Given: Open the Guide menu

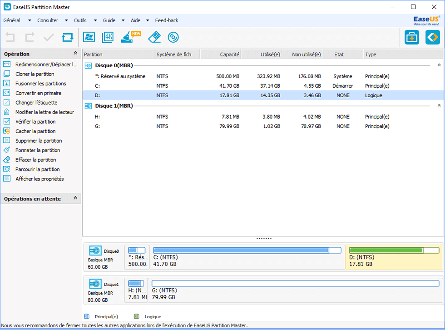Looking at the screenshot, I should [109, 20].
